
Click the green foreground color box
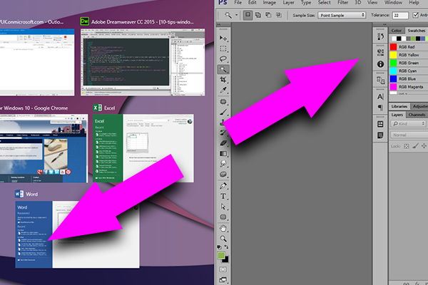point(221,255)
